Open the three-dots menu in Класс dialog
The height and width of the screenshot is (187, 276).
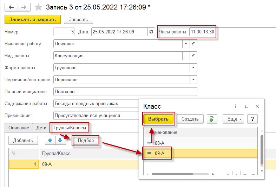tap(236, 106)
